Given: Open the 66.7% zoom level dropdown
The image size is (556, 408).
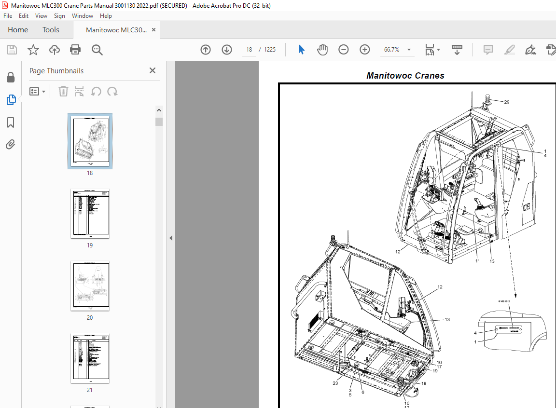Looking at the screenshot, I should [409, 50].
